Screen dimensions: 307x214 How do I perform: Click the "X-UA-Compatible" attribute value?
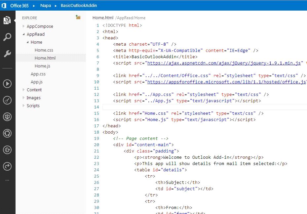180,51
